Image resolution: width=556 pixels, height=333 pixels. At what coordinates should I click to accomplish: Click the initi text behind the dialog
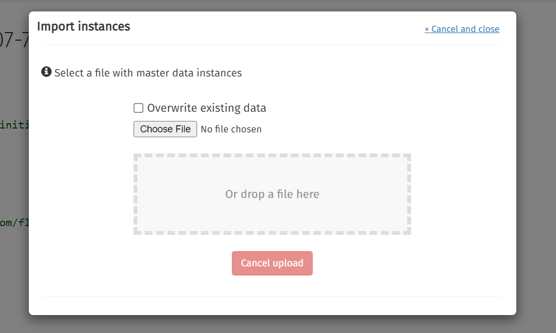click(14, 124)
